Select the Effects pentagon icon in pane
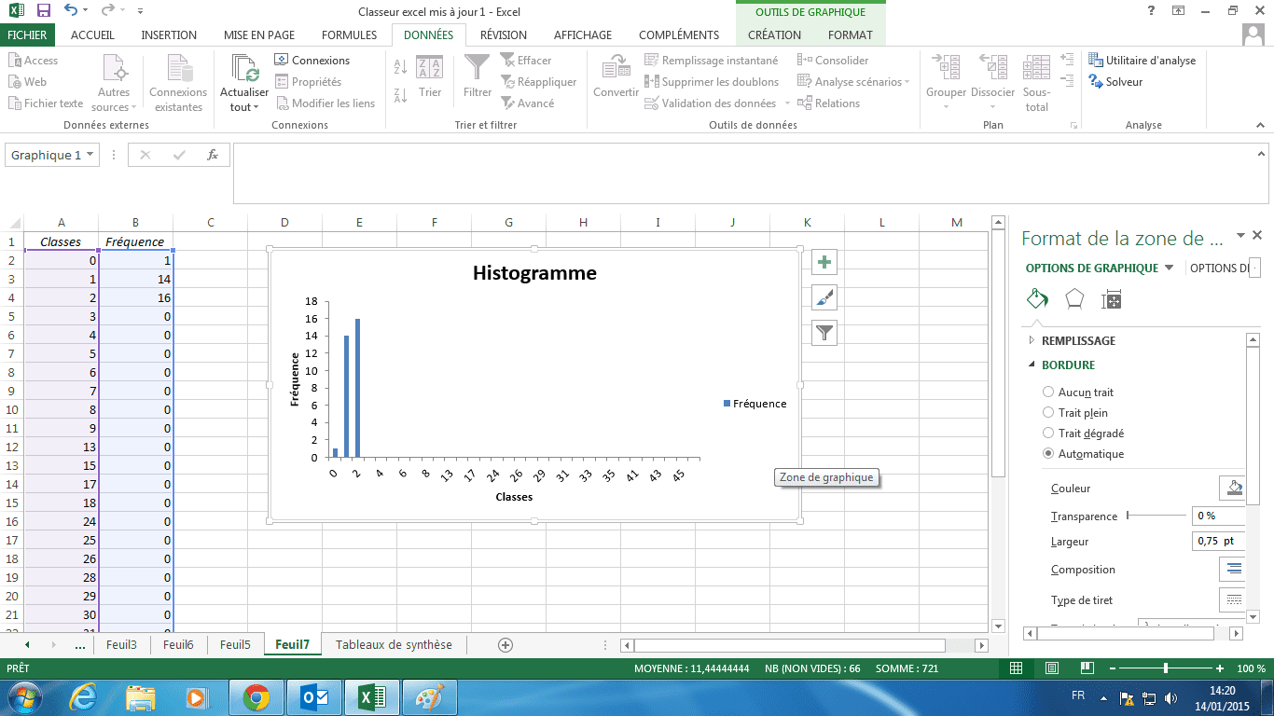The height and width of the screenshot is (716, 1274). point(1074,299)
